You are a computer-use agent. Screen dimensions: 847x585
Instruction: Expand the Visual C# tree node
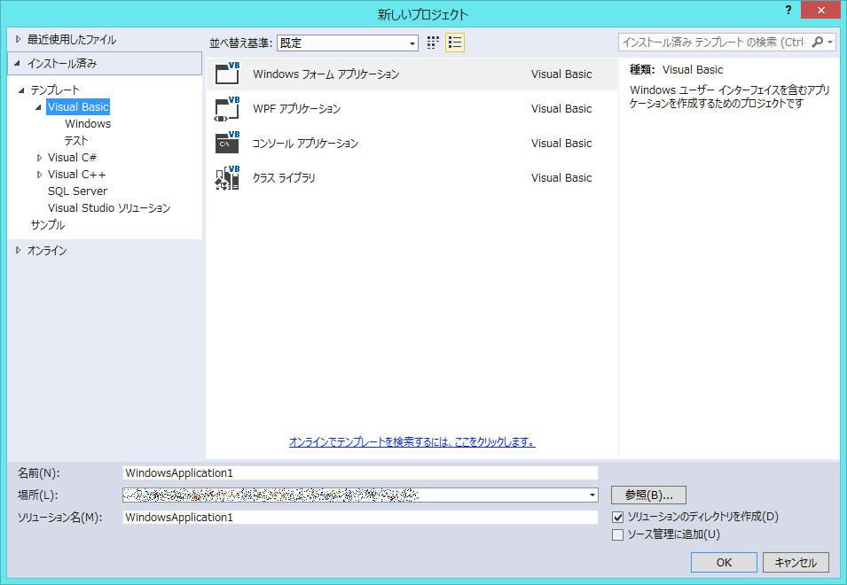[39, 158]
